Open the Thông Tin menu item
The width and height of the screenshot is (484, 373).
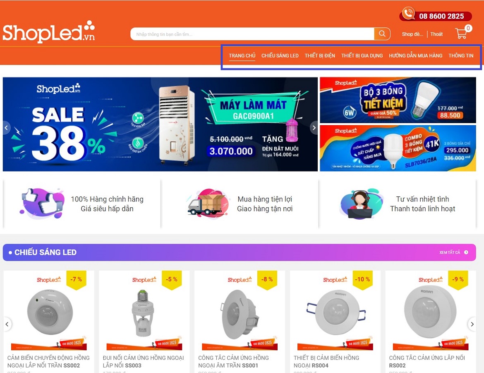[461, 56]
